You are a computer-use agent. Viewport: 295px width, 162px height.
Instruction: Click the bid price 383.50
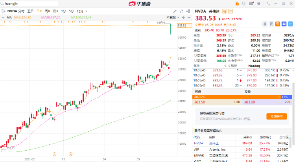pyautogui.click(x=199, y=102)
